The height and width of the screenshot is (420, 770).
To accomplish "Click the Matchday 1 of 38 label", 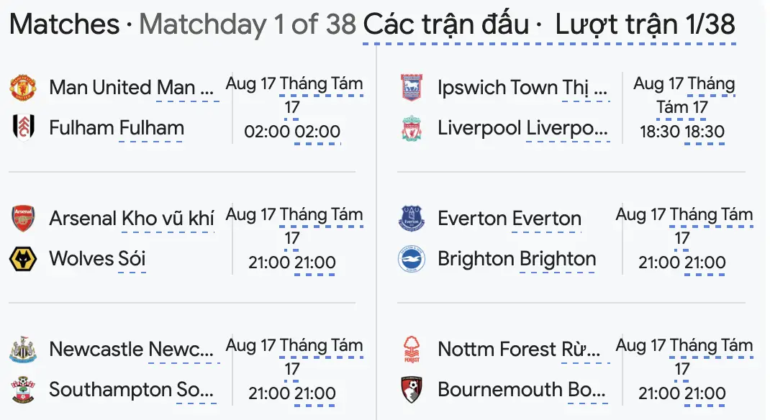I will click(x=248, y=24).
